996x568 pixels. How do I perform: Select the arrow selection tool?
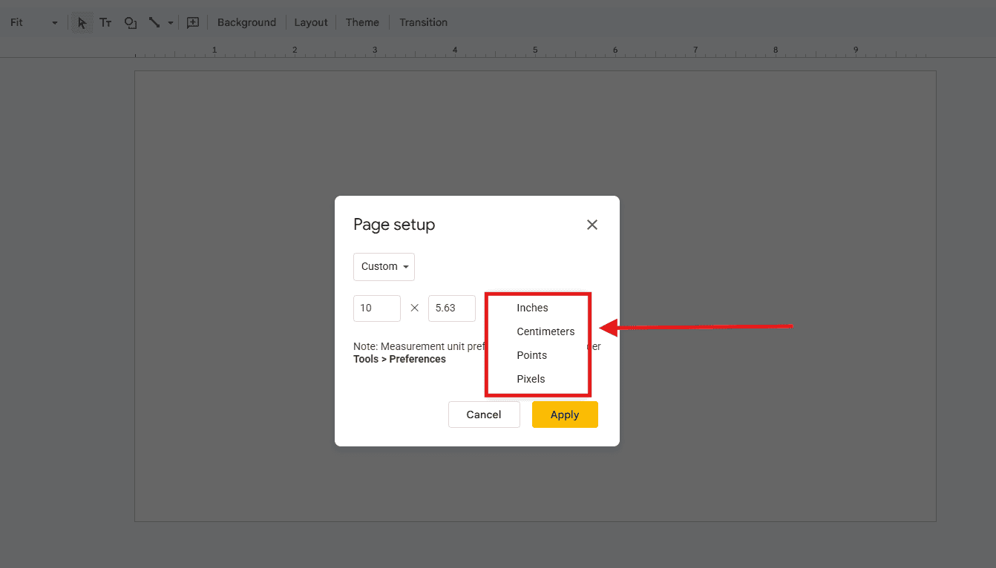point(81,22)
